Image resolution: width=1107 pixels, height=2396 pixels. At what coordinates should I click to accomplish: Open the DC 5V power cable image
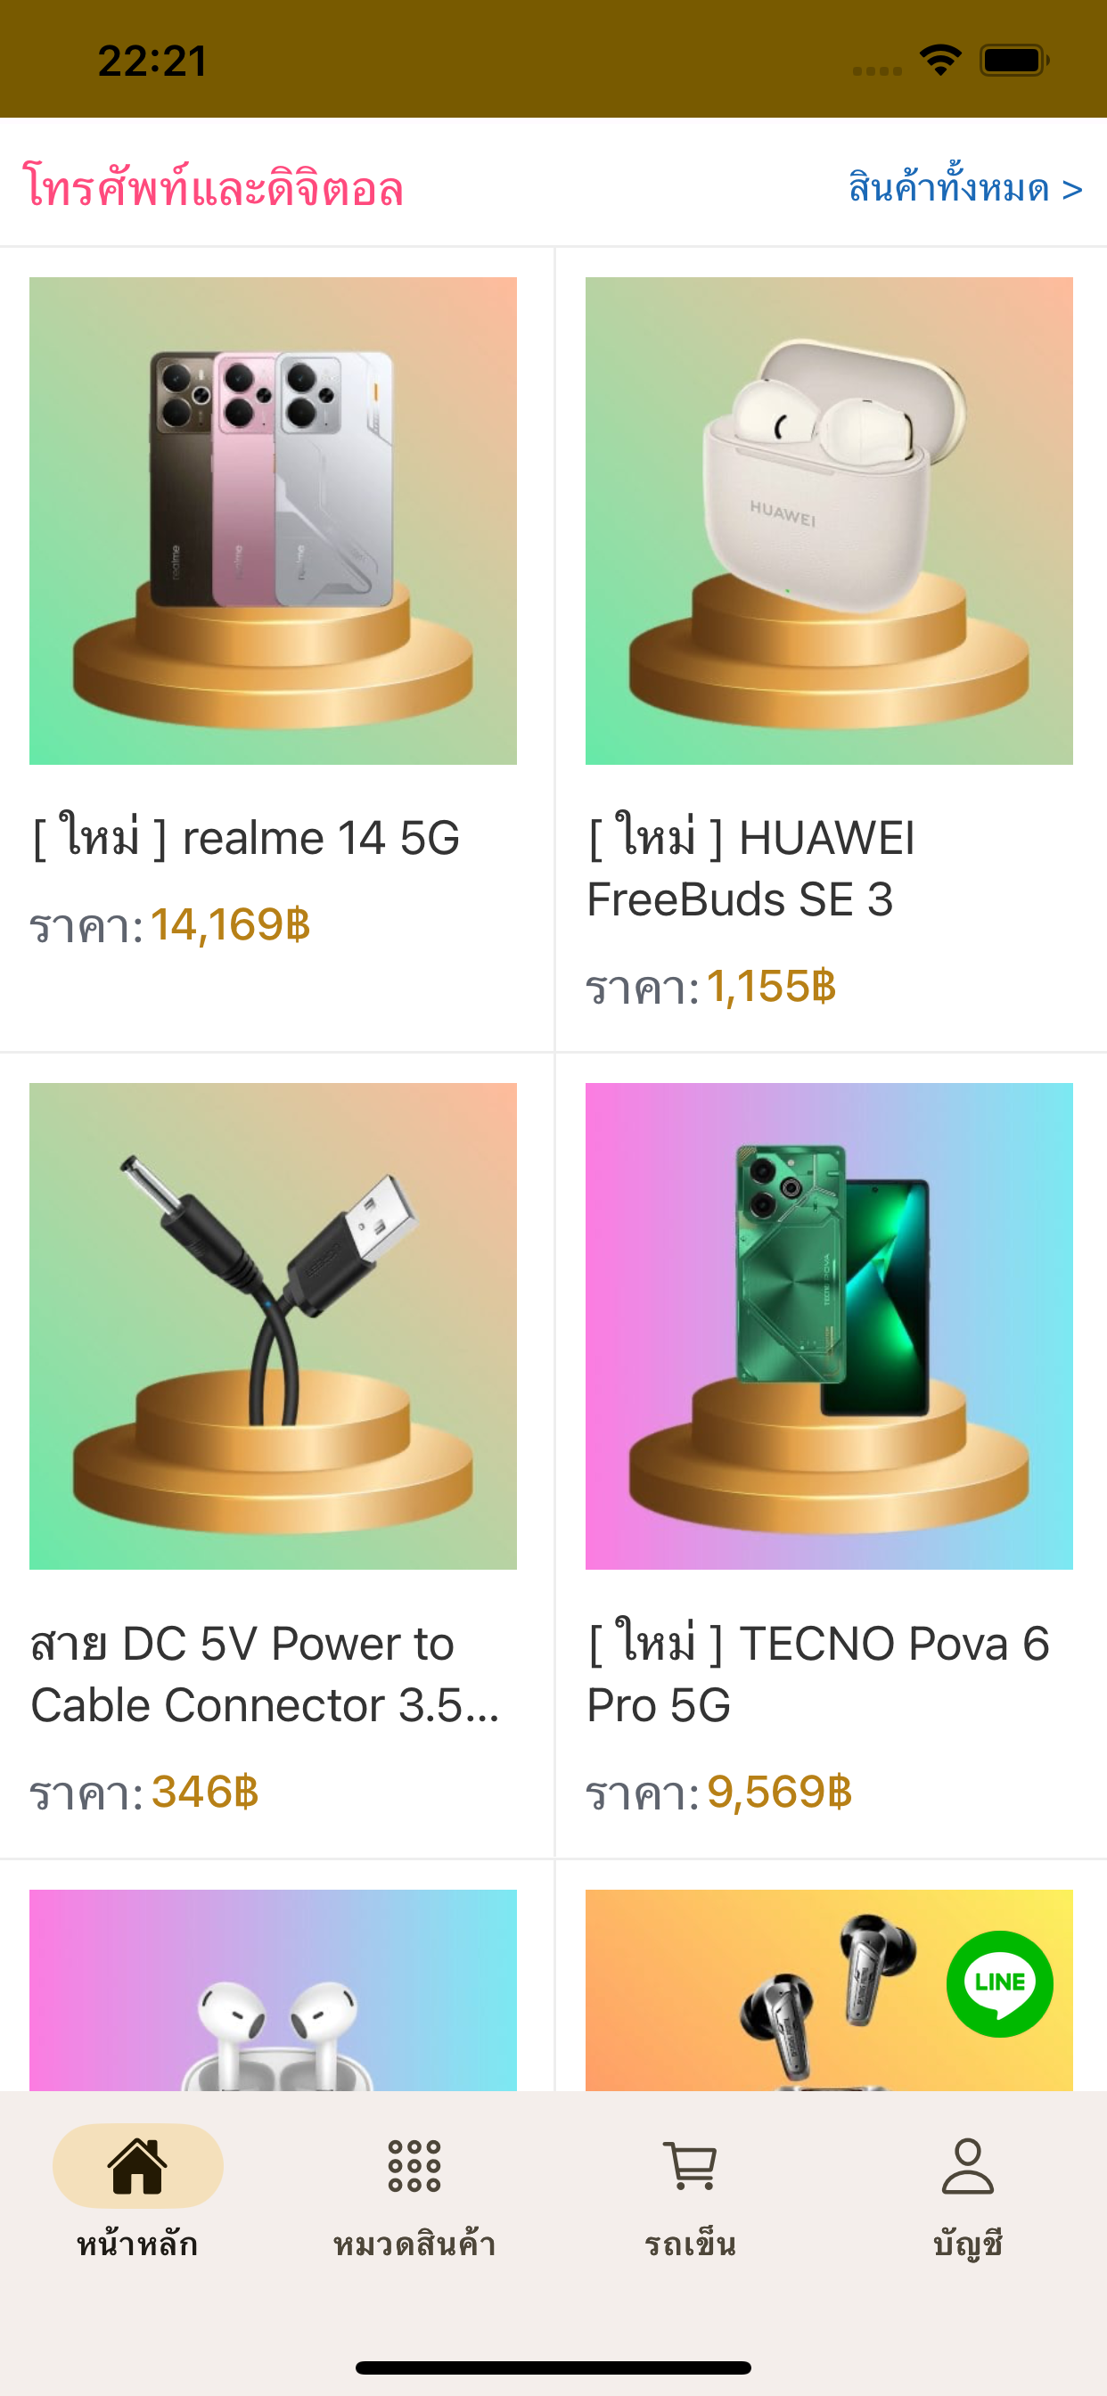(273, 1326)
